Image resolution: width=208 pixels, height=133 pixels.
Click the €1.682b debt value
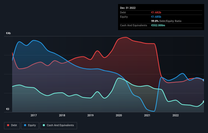[x=156, y=12]
